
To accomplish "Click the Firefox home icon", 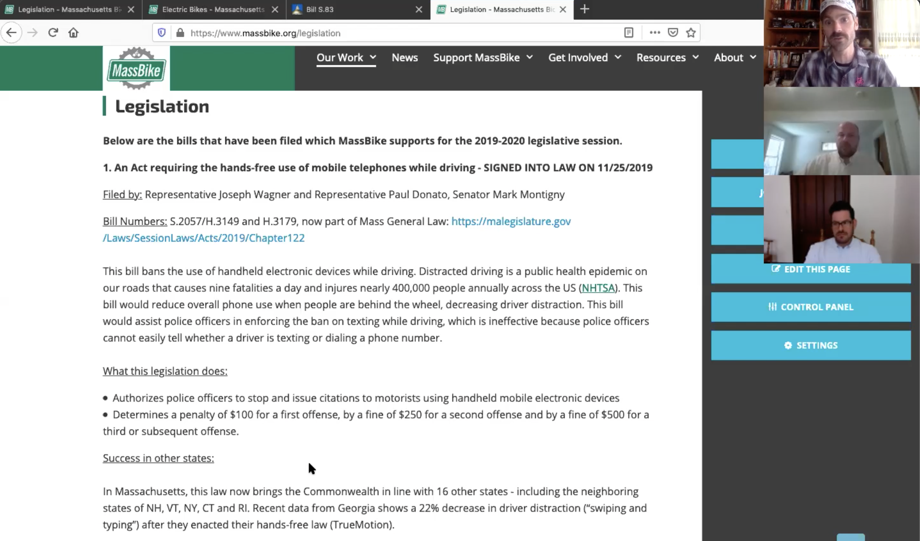I will coord(73,33).
